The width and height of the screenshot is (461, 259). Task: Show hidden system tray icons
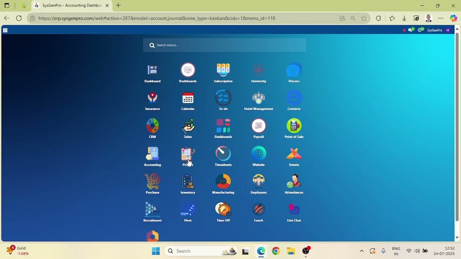pos(362,251)
